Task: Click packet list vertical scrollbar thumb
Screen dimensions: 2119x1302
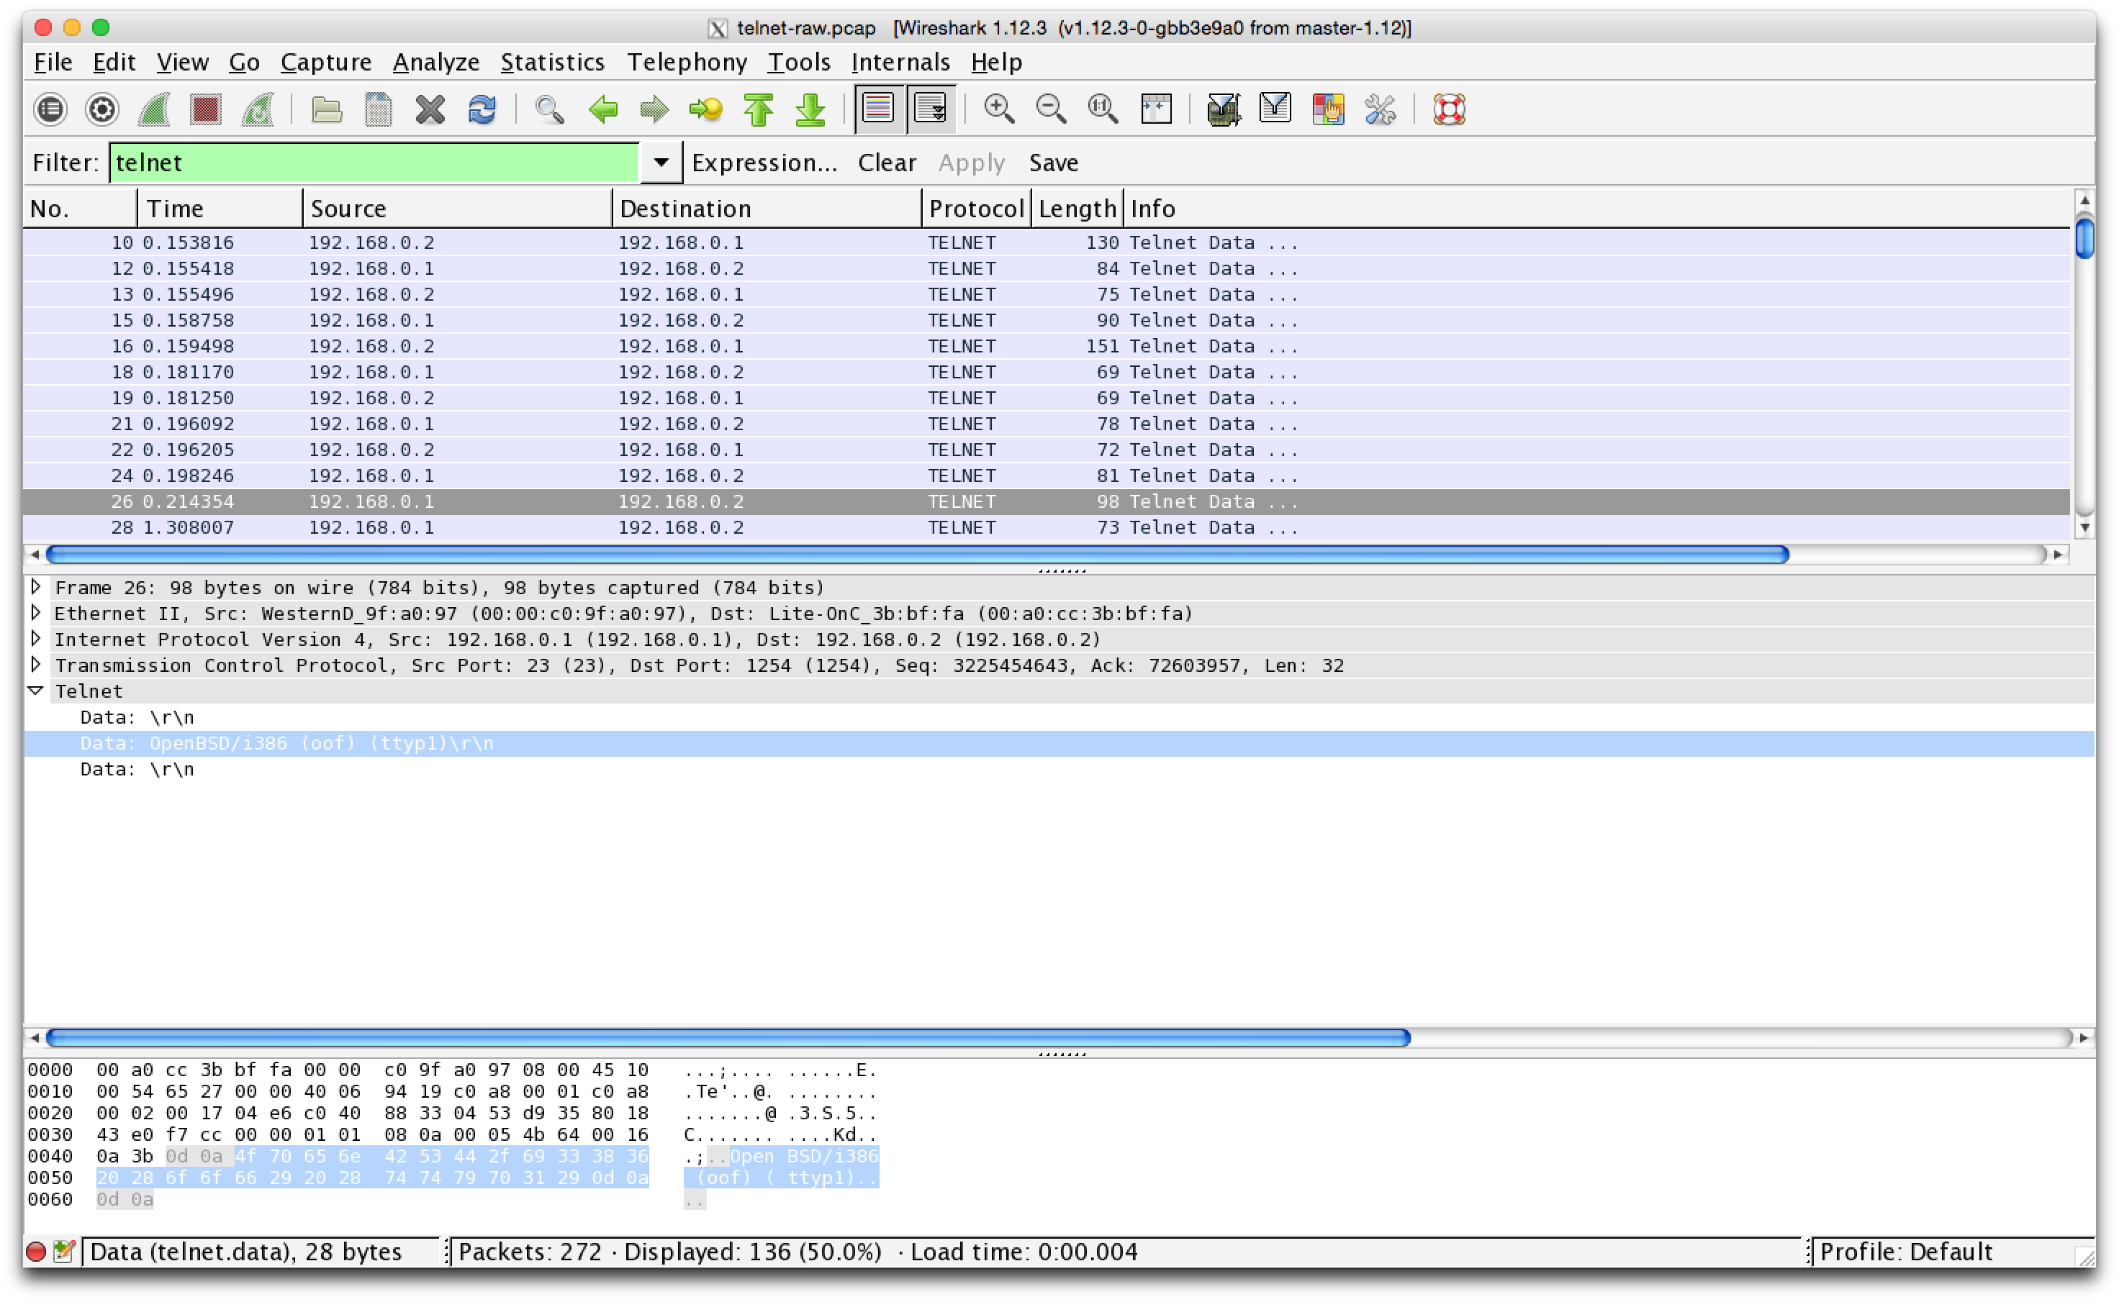Action: (2084, 239)
